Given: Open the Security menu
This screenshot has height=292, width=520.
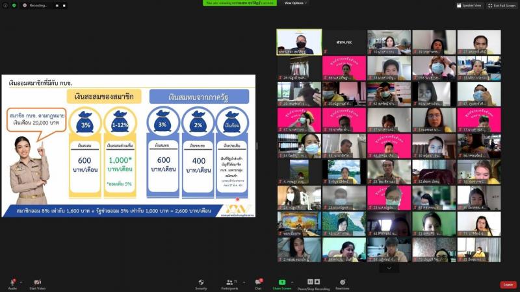Looking at the screenshot, I should click(x=201, y=284).
